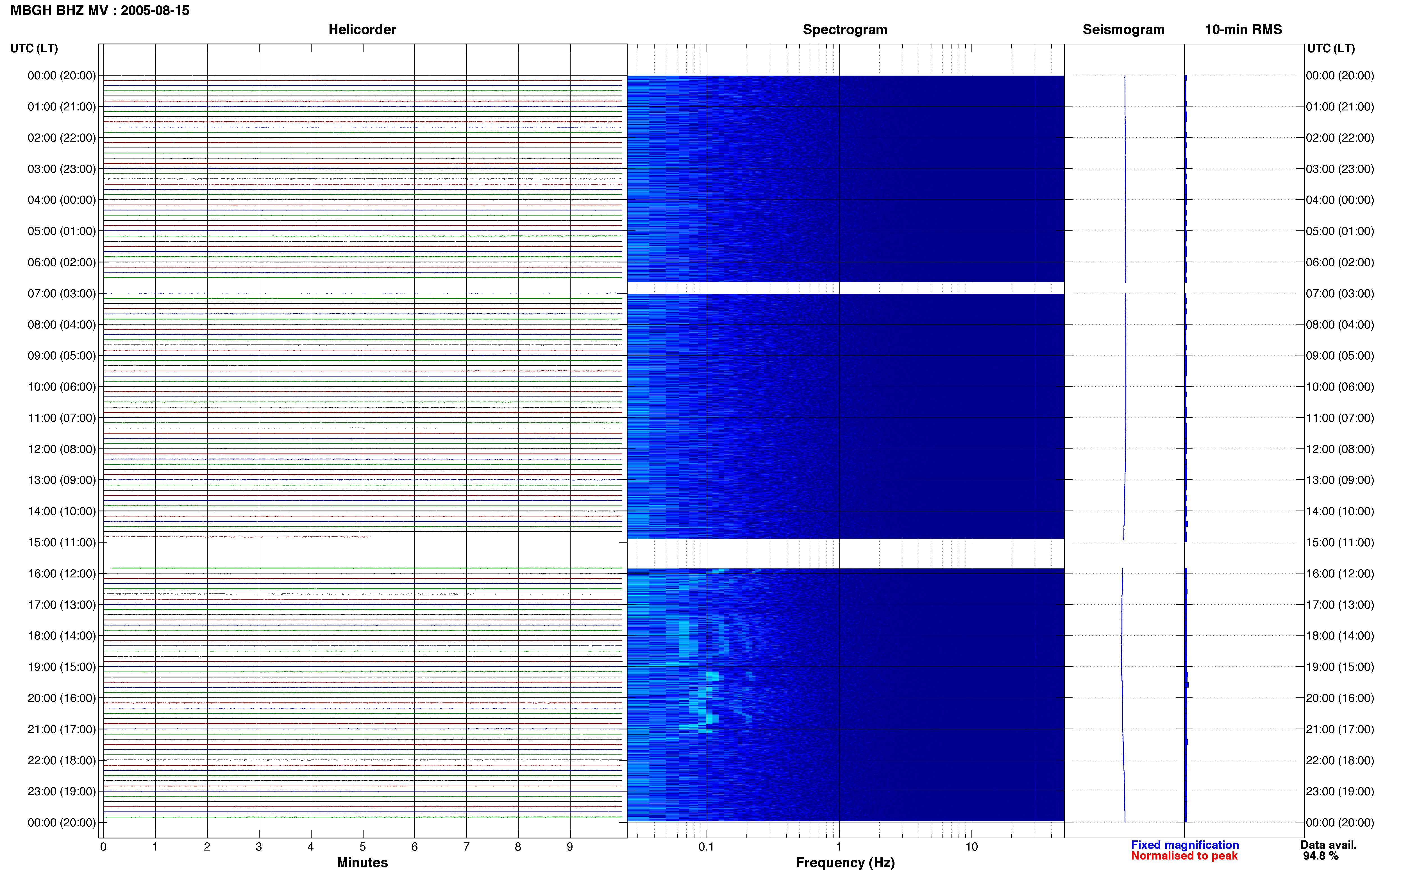This screenshot has height=882, width=1410.
Task: Select left time label 12:00 (08:00)
Action: click(61, 449)
